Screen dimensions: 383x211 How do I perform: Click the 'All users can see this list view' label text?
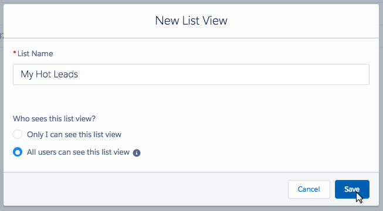click(x=78, y=152)
